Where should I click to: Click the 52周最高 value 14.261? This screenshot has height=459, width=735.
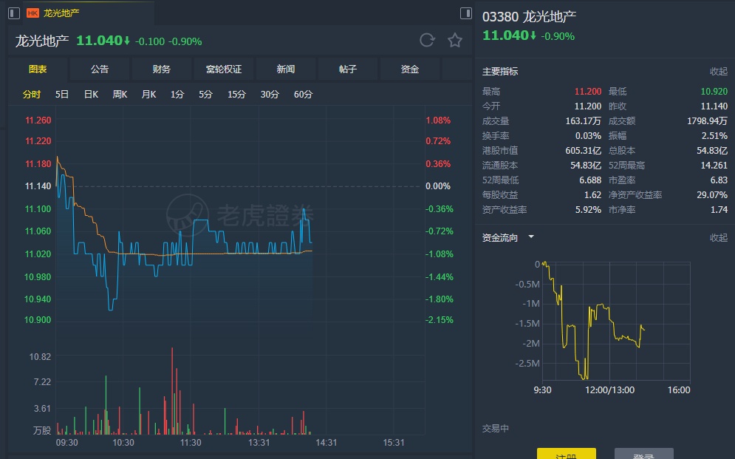[714, 166]
